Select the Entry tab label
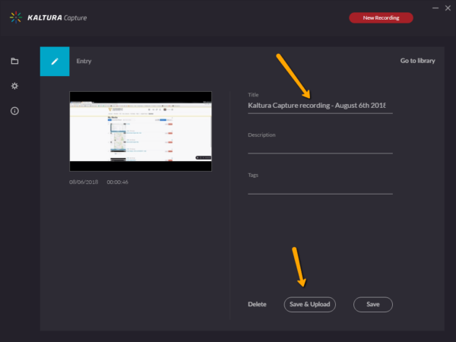This screenshot has height=342, width=456. point(84,61)
